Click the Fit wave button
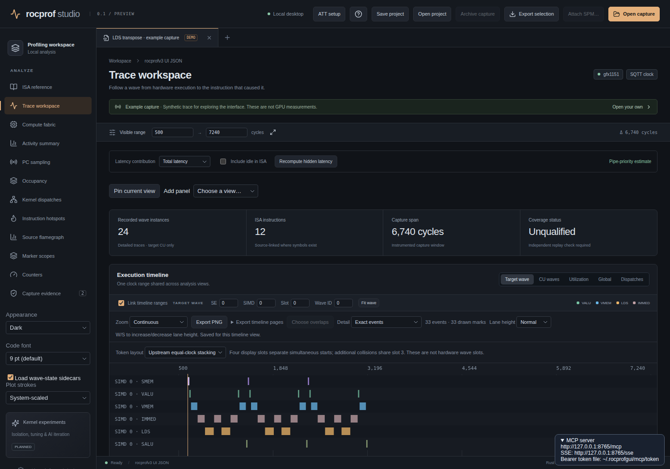Screen dimensions: 670x469 click(369, 303)
